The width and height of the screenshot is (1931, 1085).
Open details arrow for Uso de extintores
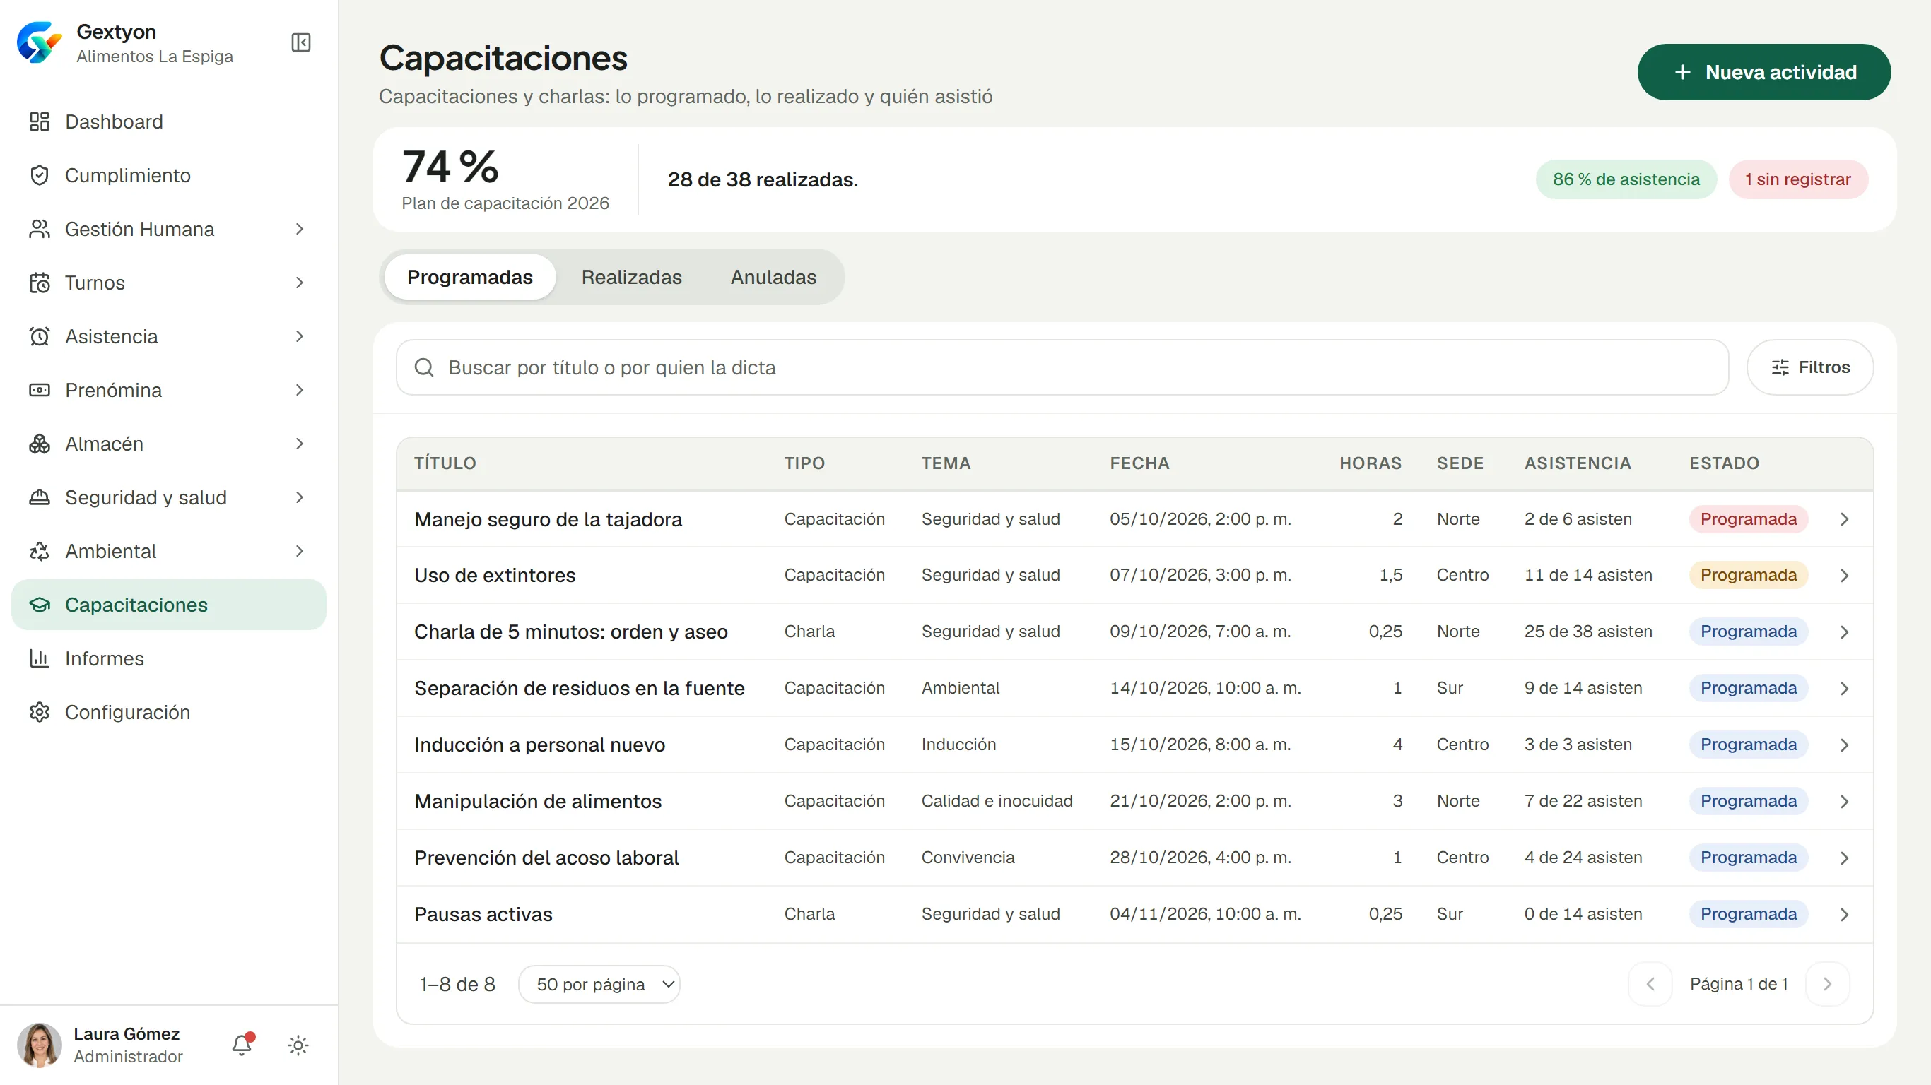[x=1845, y=576]
